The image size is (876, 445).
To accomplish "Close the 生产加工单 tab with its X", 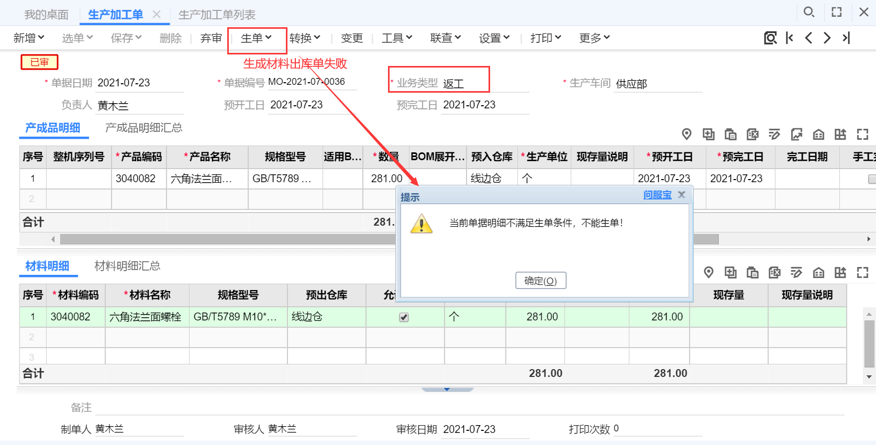I will pos(157,14).
